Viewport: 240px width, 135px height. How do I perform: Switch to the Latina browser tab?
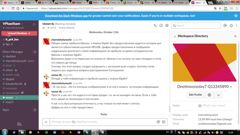pos(28,3)
